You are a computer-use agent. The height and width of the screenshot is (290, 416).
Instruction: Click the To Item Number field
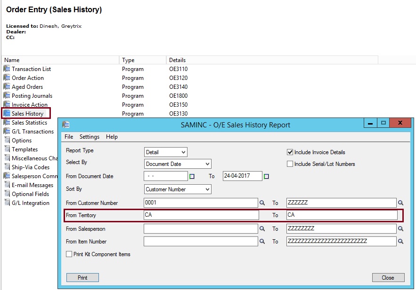point(342,241)
